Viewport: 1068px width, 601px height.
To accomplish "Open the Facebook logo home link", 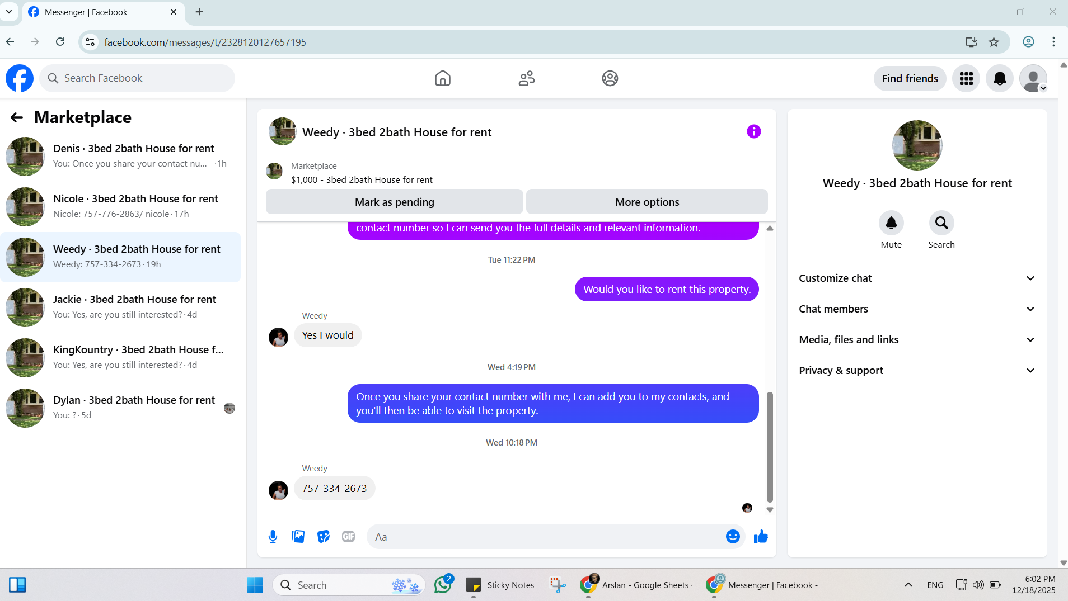I will click(x=20, y=78).
